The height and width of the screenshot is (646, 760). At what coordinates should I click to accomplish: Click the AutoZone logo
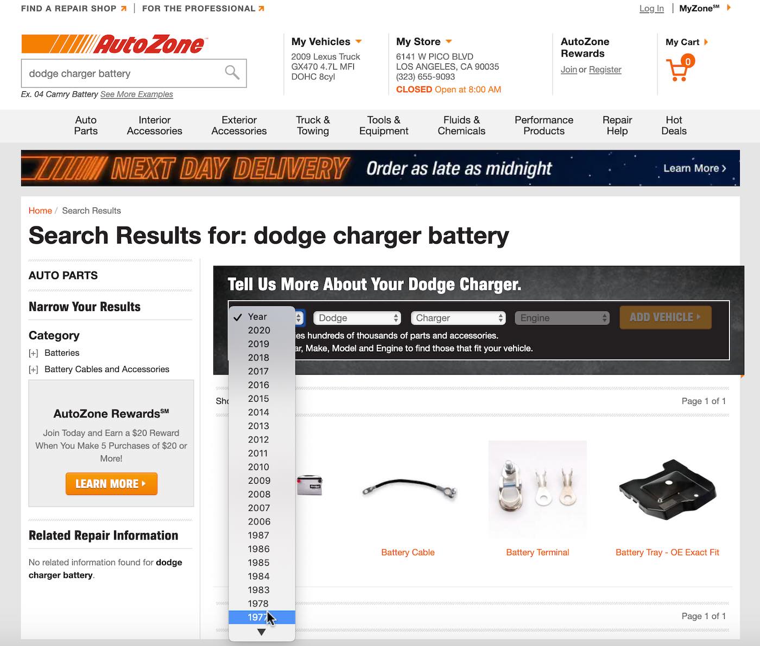point(114,45)
